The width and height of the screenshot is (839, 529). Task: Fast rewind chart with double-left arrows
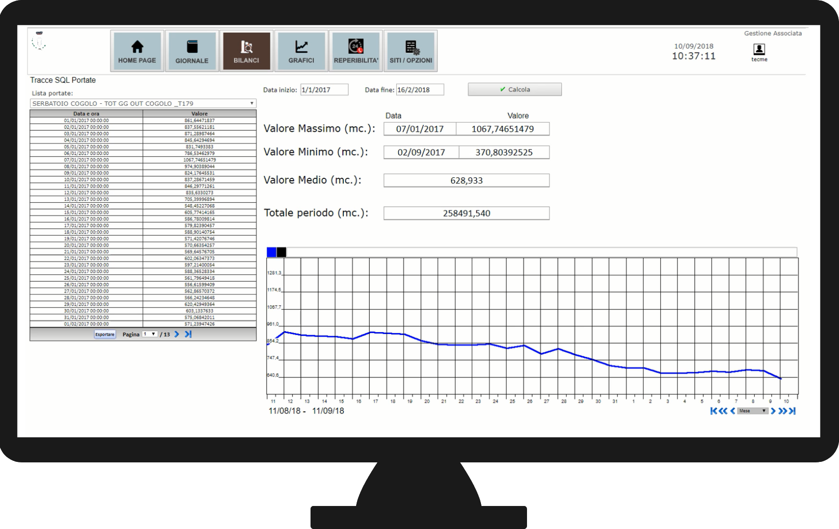click(x=723, y=411)
